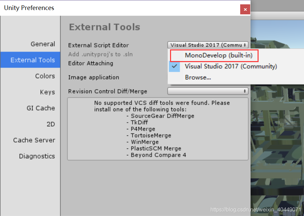This screenshot has height=216, width=304.
Task: Click the Unity Preferences window title
Action: [29, 8]
